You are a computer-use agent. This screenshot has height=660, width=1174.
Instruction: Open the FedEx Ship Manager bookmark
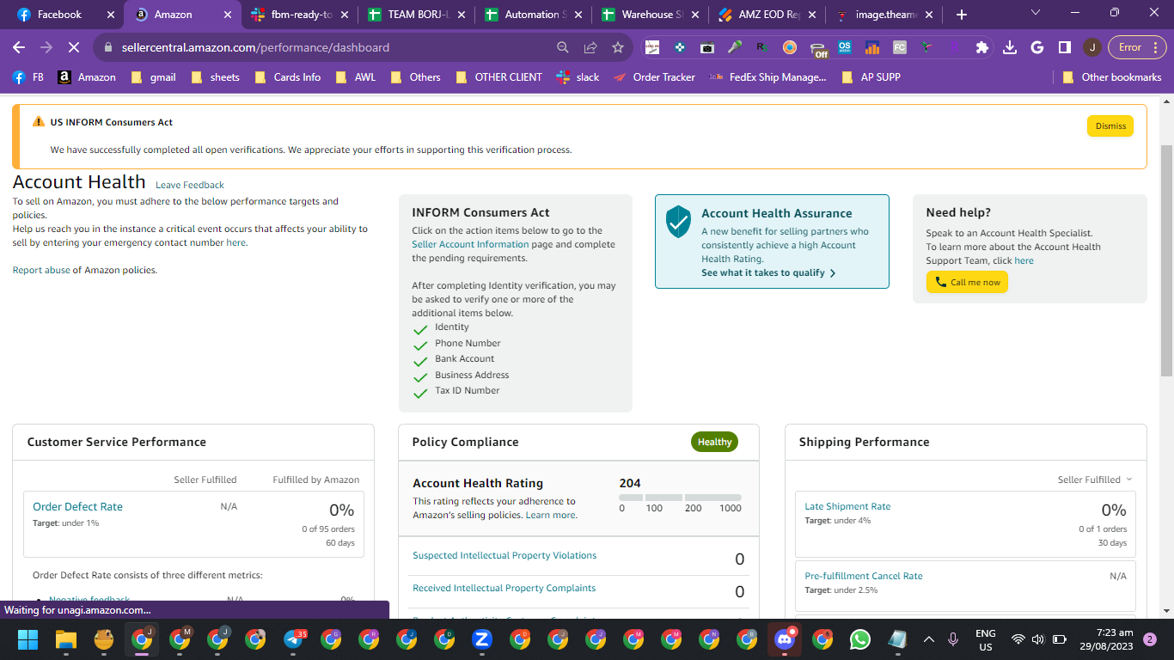[767, 76]
